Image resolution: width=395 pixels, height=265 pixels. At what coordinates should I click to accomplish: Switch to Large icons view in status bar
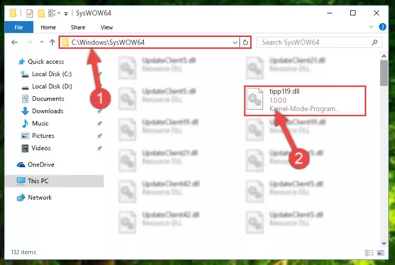click(x=381, y=253)
